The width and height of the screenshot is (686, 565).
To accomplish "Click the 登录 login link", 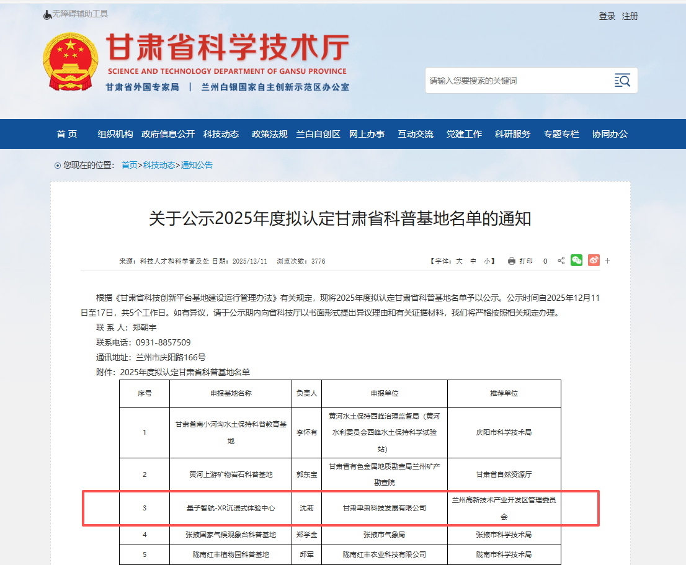I will pyautogui.click(x=607, y=16).
